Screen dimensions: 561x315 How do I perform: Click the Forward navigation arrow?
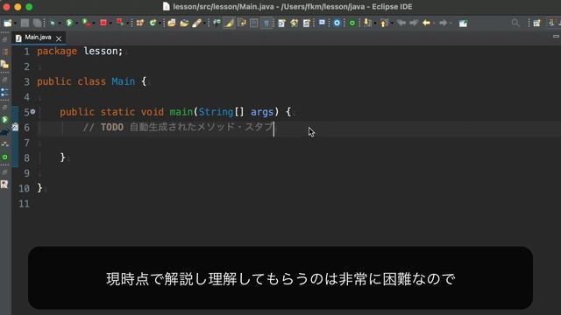click(x=443, y=24)
